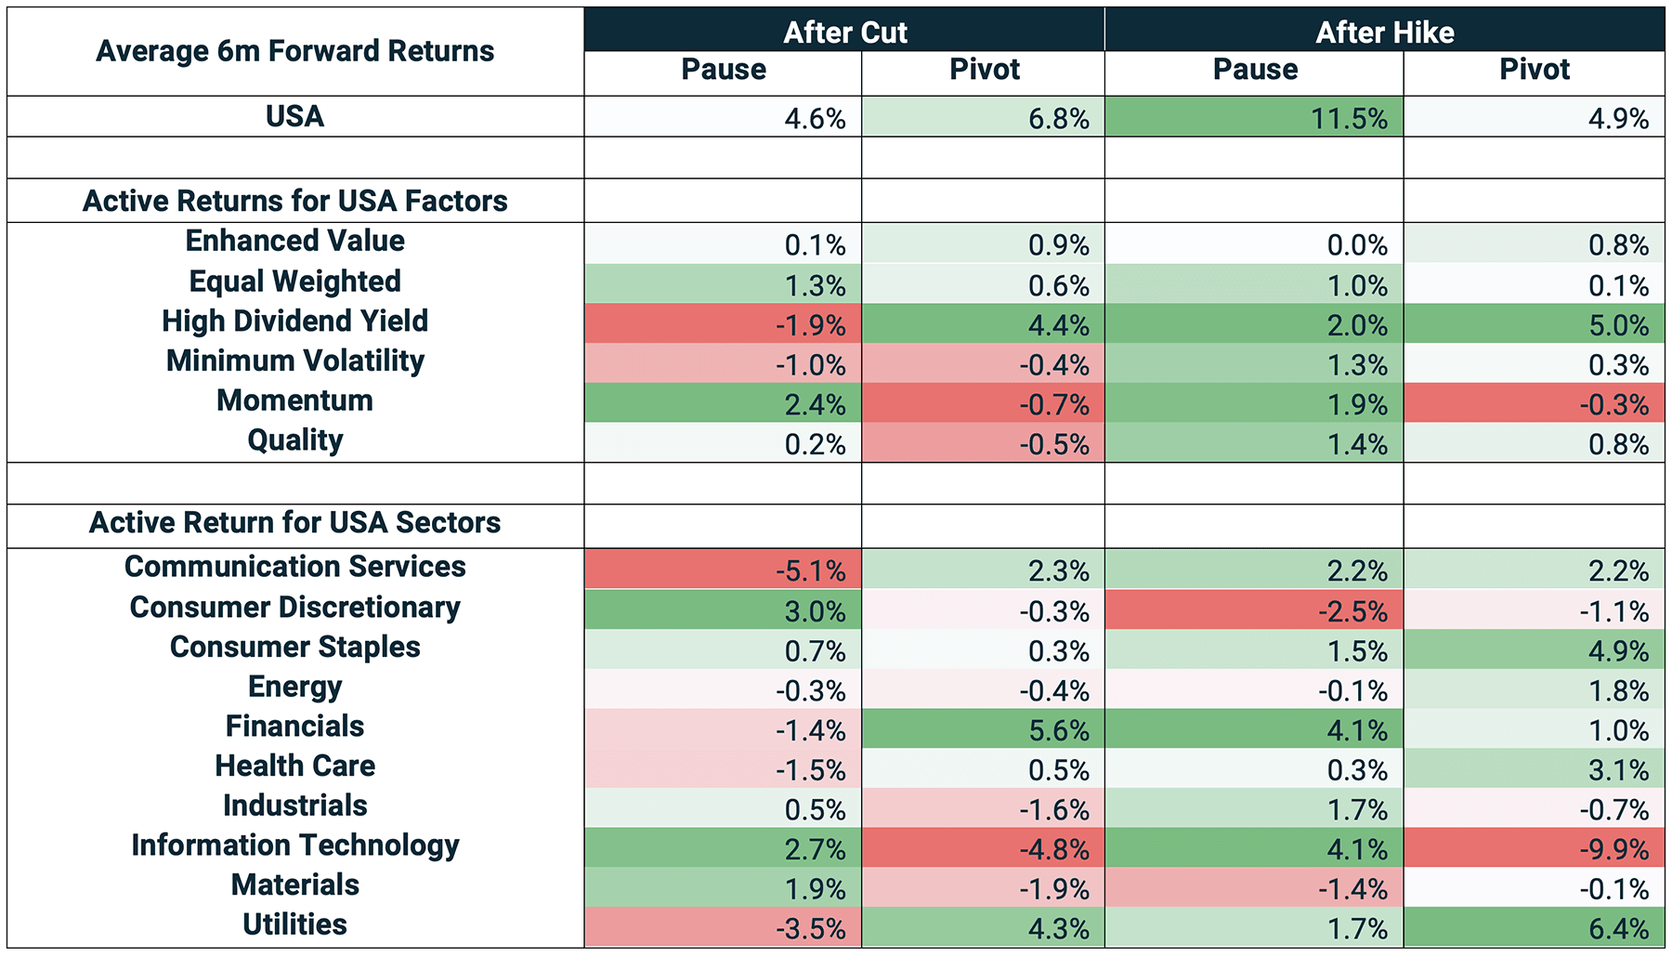Click the After Cut column group header
The image size is (1672, 956).
[x=844, y=32]
